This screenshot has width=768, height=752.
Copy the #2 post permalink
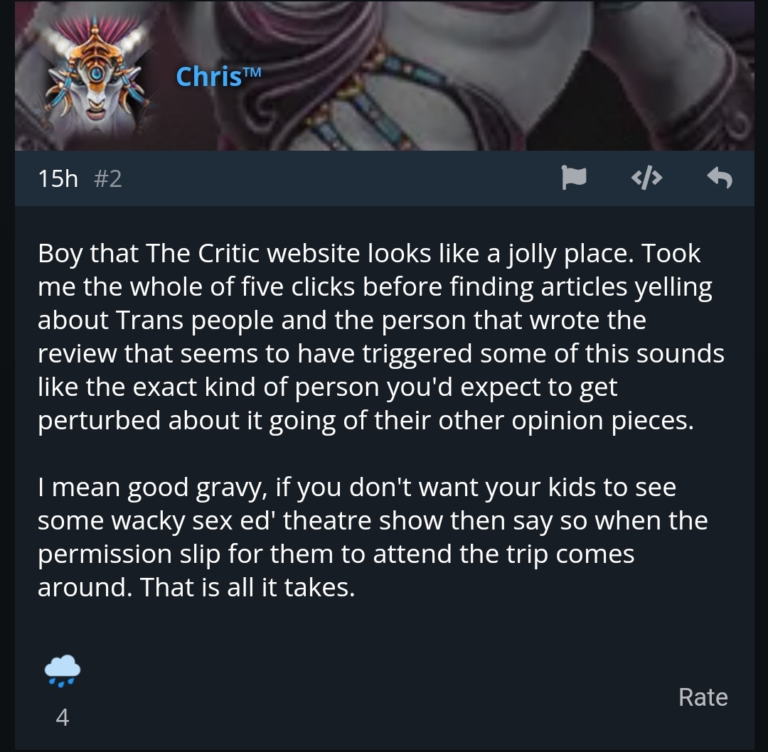[107, 178]
